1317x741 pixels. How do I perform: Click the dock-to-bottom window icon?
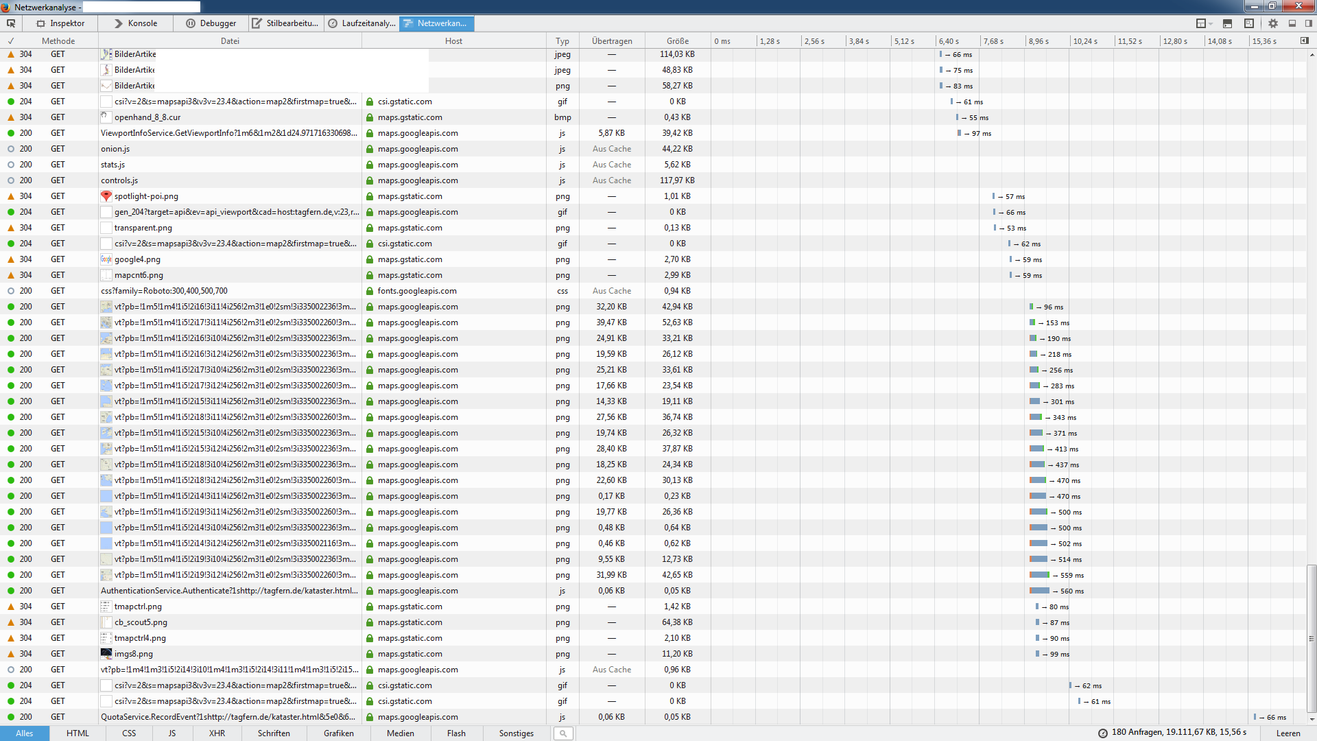tap(1292, 23)
